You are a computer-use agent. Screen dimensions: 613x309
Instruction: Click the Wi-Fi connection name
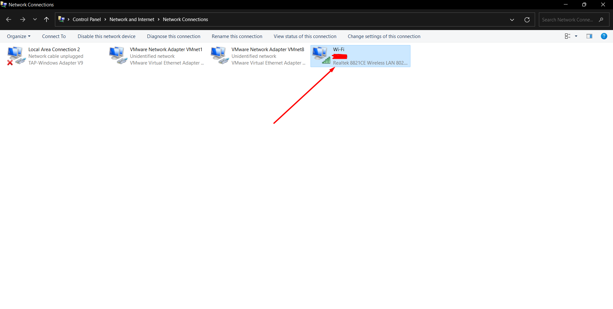point(339,50)
